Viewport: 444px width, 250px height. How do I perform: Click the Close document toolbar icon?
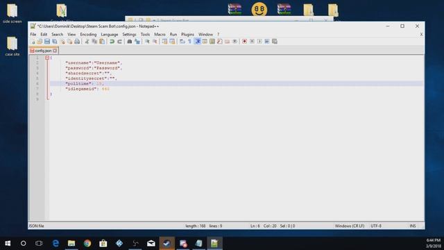[x=62, y=42]
